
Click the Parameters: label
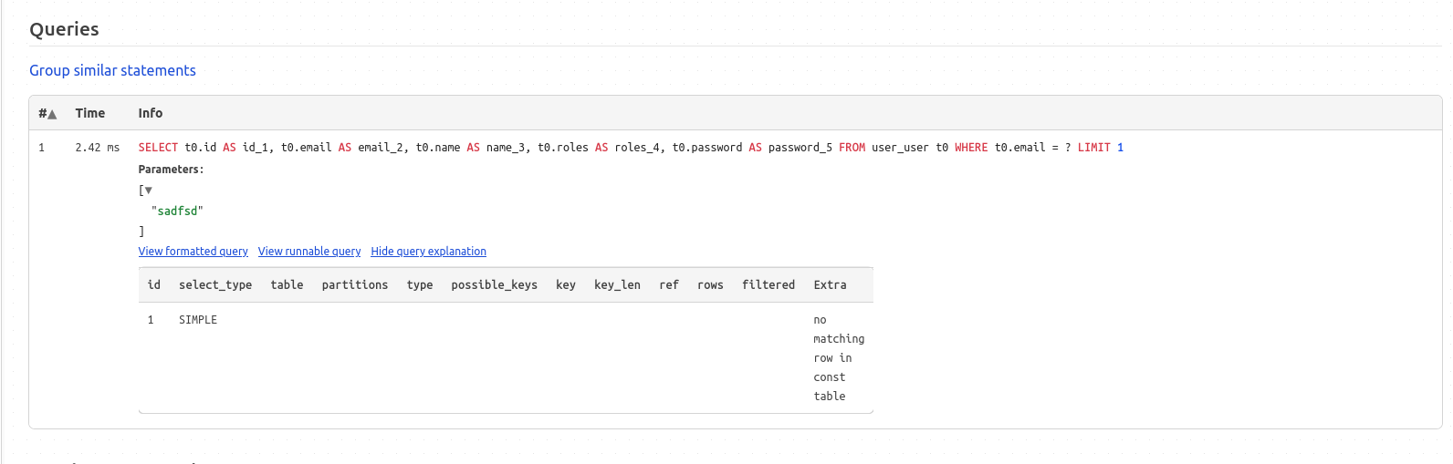pos(171,170)
